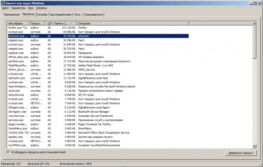Viewport: 263px width, 167px height.
Task: Select the CVHSVC.EXE *32 process
Action: point(98,133)
